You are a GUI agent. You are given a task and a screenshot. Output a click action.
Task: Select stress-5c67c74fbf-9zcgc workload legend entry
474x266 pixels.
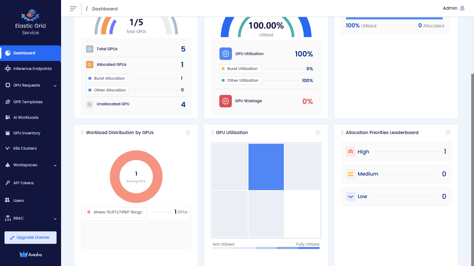116,212
